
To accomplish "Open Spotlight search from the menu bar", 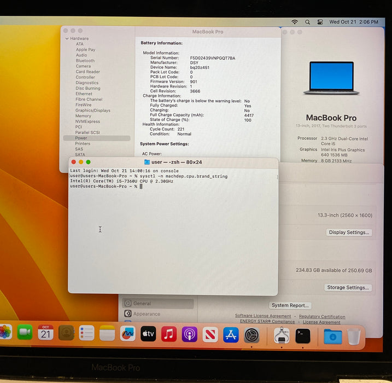I will coord(307,22).
